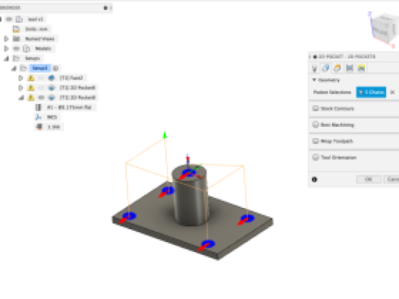Image resolution: width=399 pixels, height=299 pixels.
Task: Open the Linking tab icon
Action: tap(361, 68)
